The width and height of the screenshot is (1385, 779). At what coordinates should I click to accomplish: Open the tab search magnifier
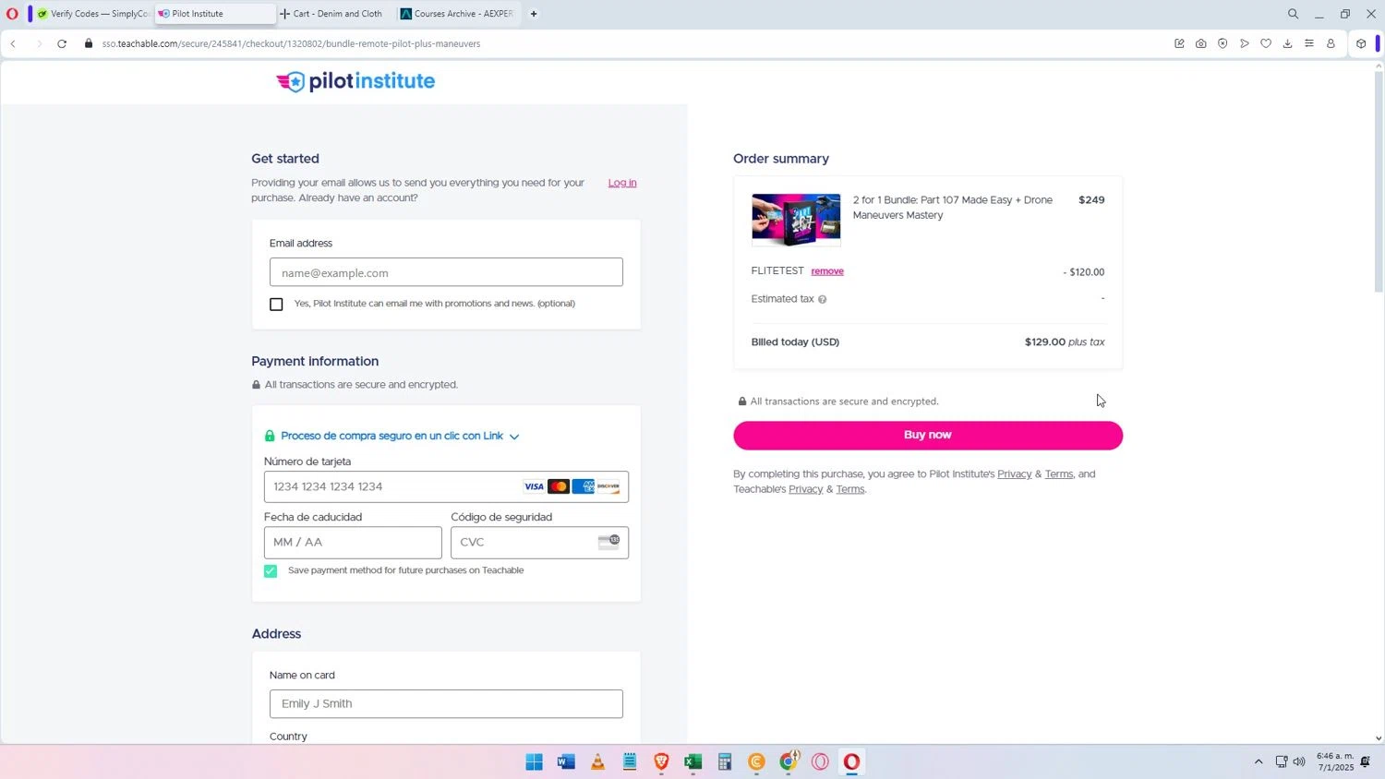[1293, 14]
